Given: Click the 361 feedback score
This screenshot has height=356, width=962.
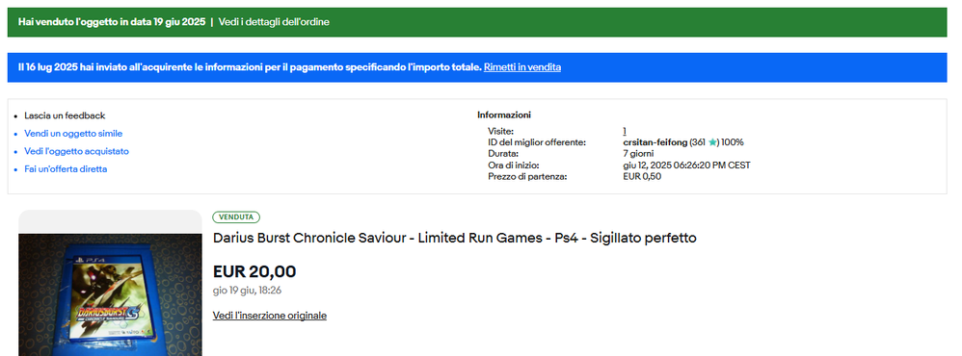Looking at the screenshot, I should pos(698,142).
